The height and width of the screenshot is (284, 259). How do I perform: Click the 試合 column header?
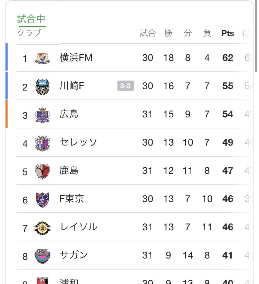(147, 33)
